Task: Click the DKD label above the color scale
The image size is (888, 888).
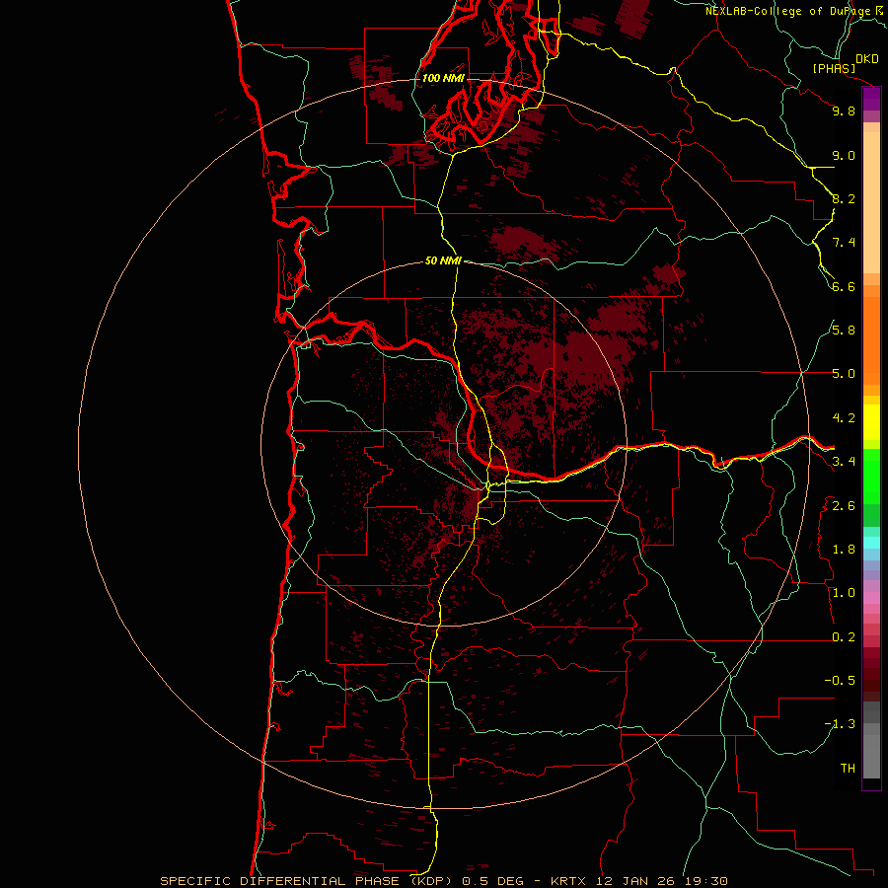Action: pyautogui.click(x=867, y=59)
